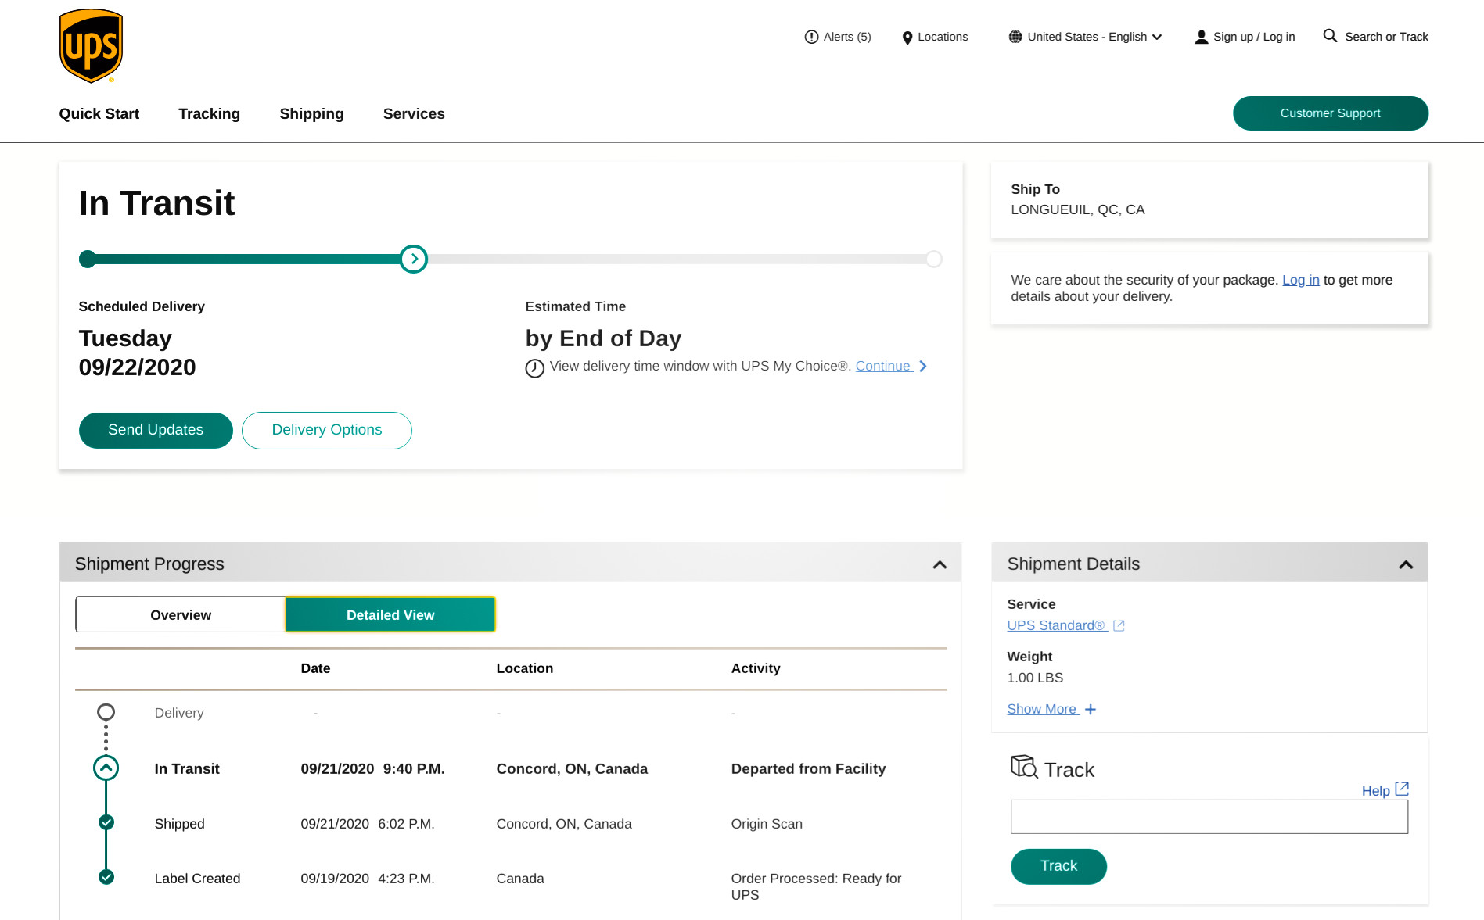The width and height of the screenshot is (1484, 920).
Task: Click the 'Concord, ON, Canada' location in Shipped row
Action: (x=564, y=824)
